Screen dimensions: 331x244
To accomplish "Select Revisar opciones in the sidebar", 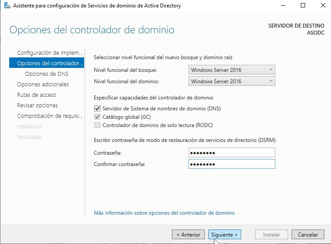I will click(x=37, y=106).
